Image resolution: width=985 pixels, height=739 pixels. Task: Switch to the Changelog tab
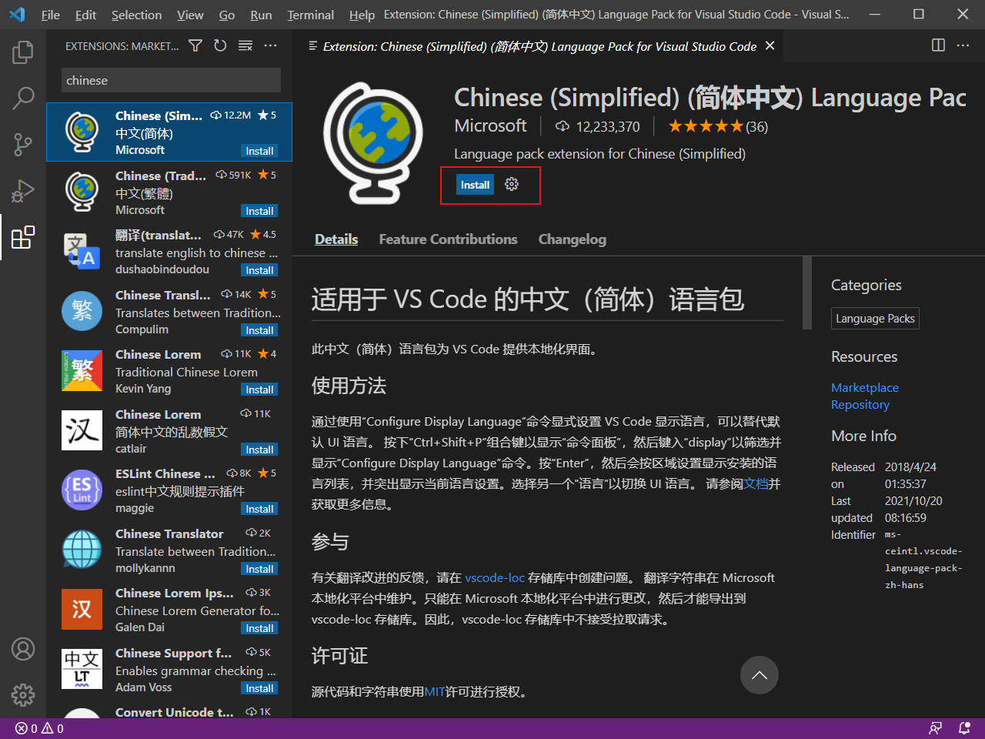pyautogui.click(x=572, y=239)
